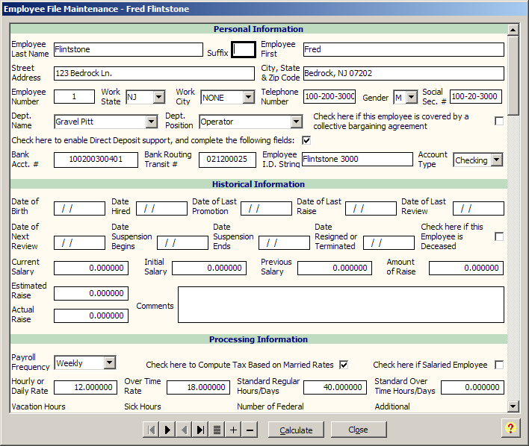Image resolution: width=529 pixels, height=446 pixels.
Task: Click the Close button
Action: 359,430
